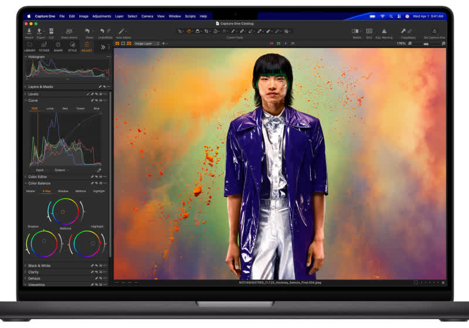The image size is (469, 328).
Task: Toggle the Exposure Warning indicator
Action: tap(384, 31)
